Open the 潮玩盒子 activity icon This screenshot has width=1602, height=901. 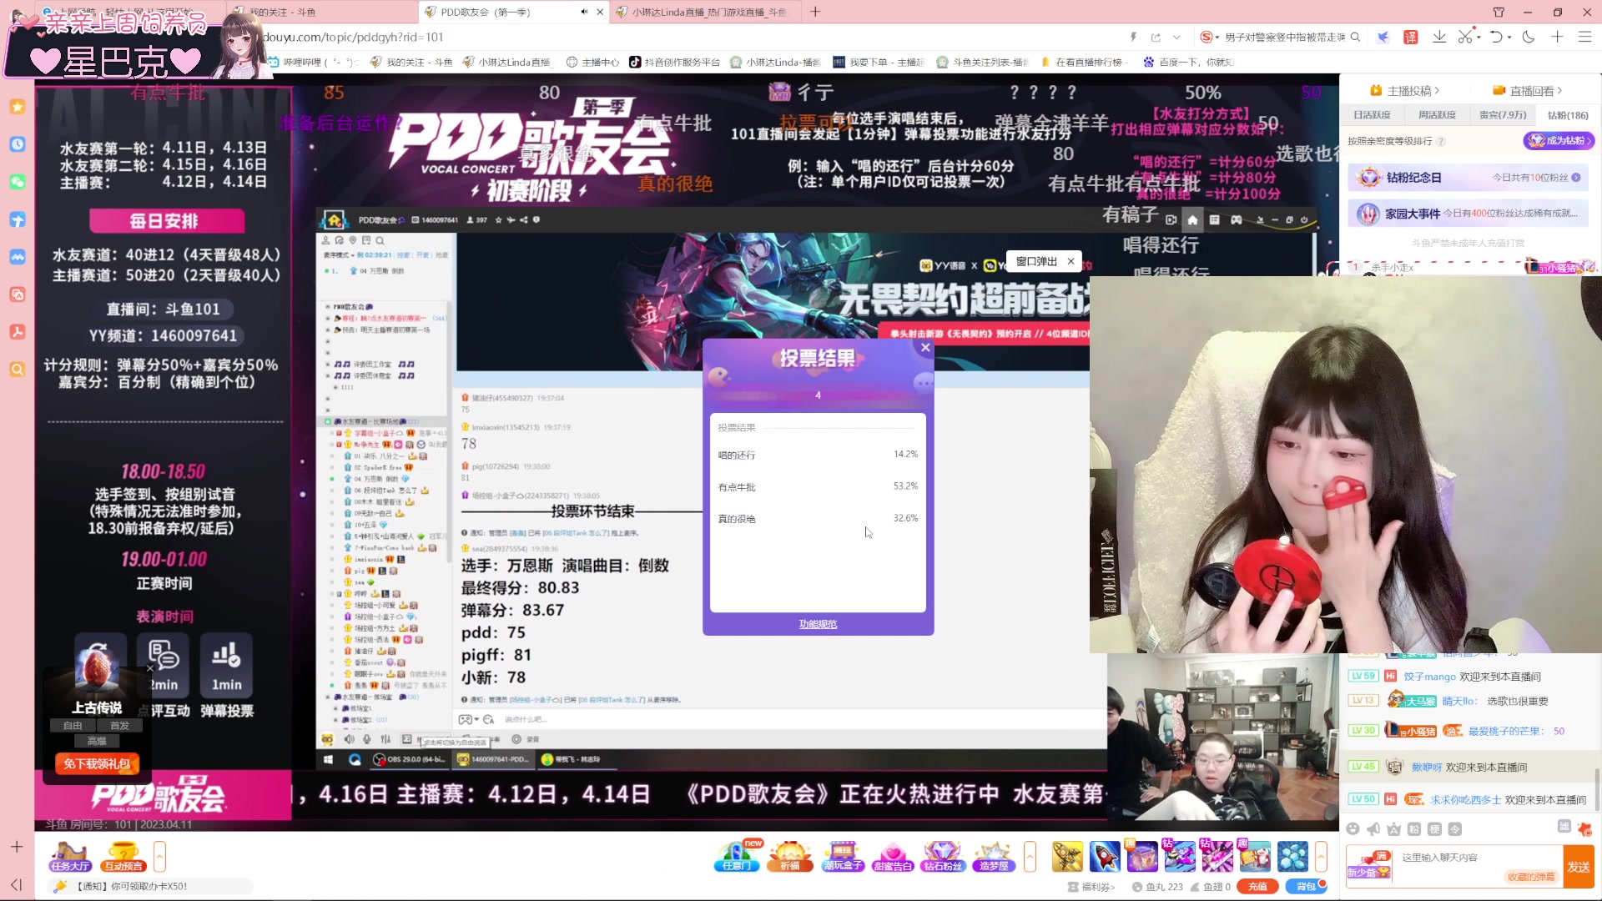(843, 856)
